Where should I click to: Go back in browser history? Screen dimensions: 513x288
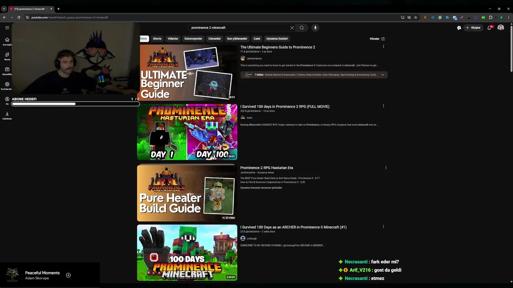tap(4, 17)
